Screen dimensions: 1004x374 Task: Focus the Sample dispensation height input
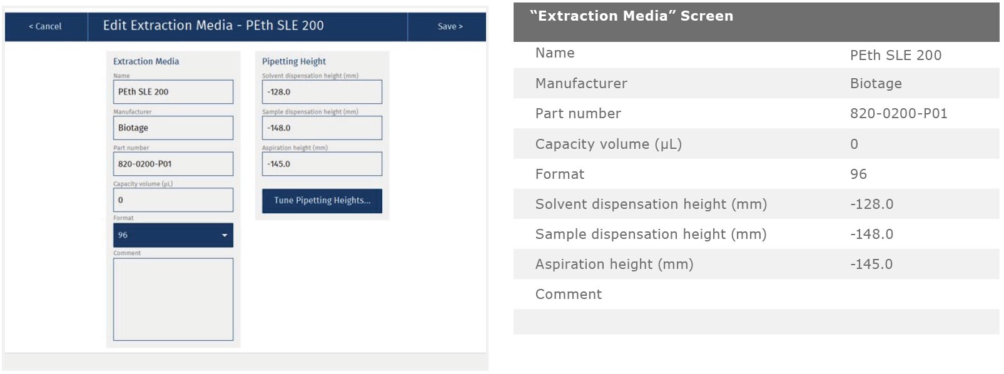[322, 128]
